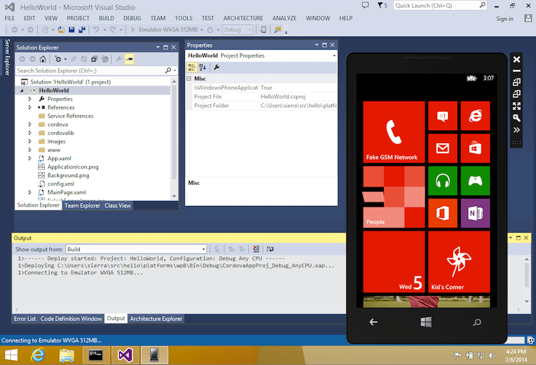Click the Home icon in Solution Explorer
The width and height of the screenshot is (536, 365).
point(42,58)
